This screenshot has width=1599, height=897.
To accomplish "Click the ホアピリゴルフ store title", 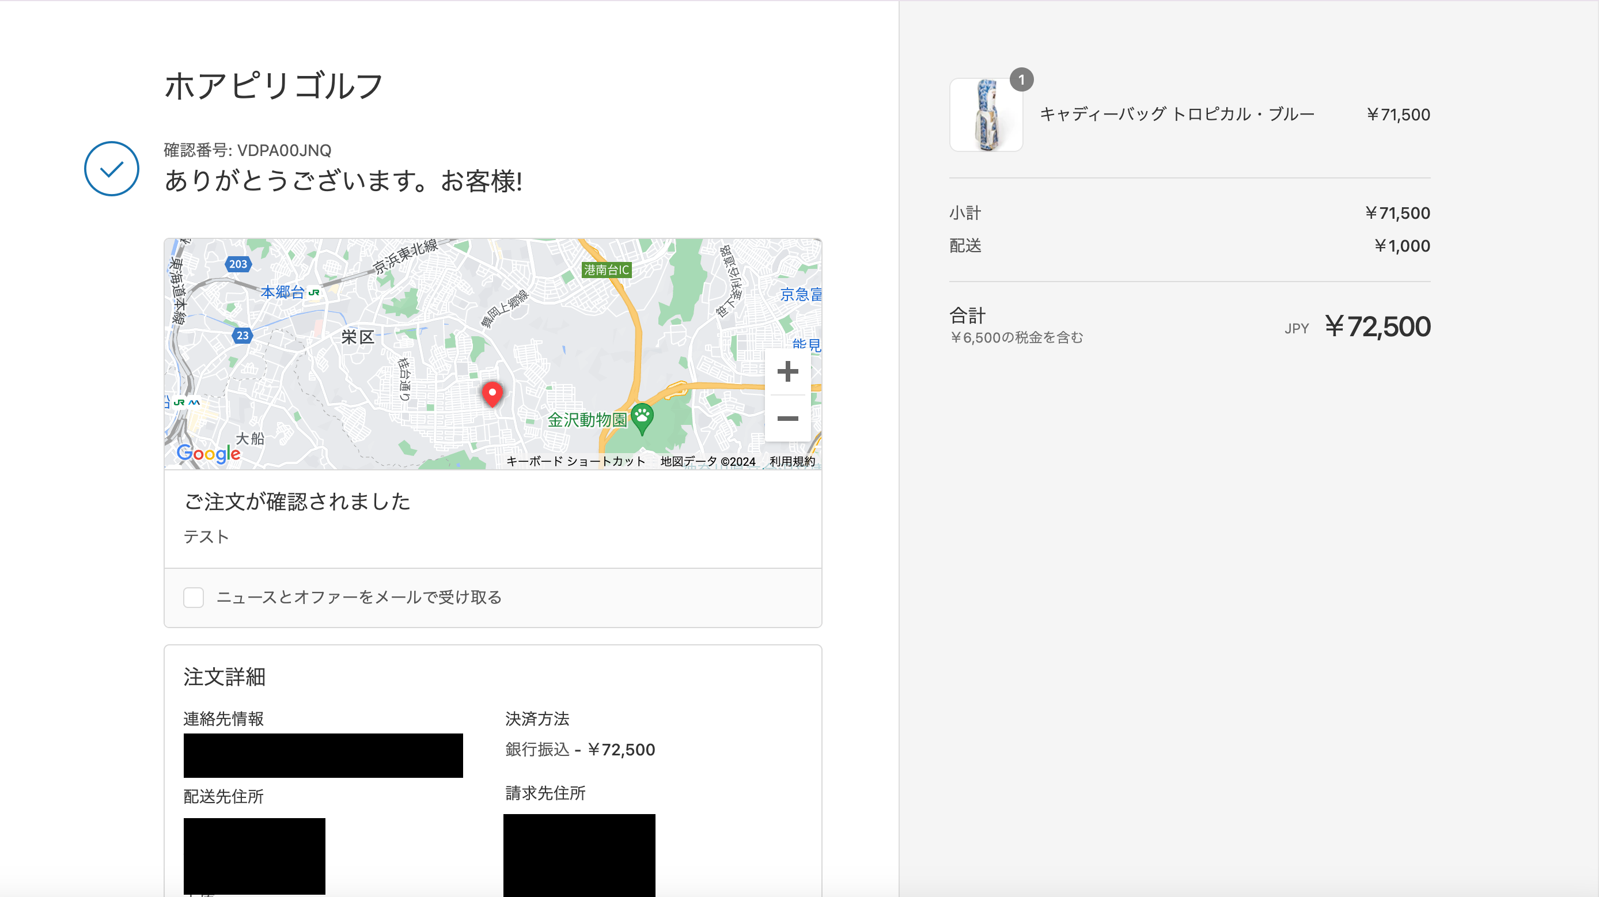I will pyautogui.click(x=273, y=86).
